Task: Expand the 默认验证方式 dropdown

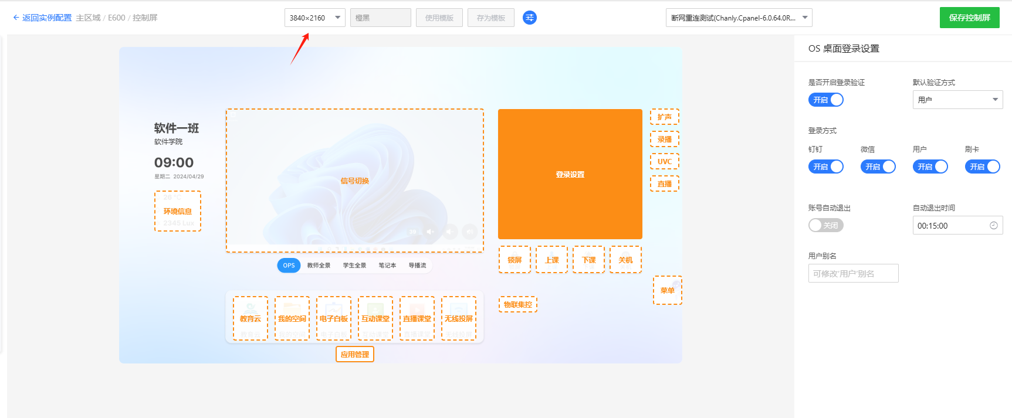Action: 957,100
